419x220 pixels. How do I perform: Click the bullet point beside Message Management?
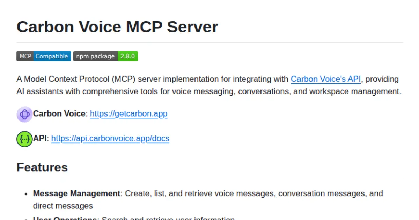(26, 193)
